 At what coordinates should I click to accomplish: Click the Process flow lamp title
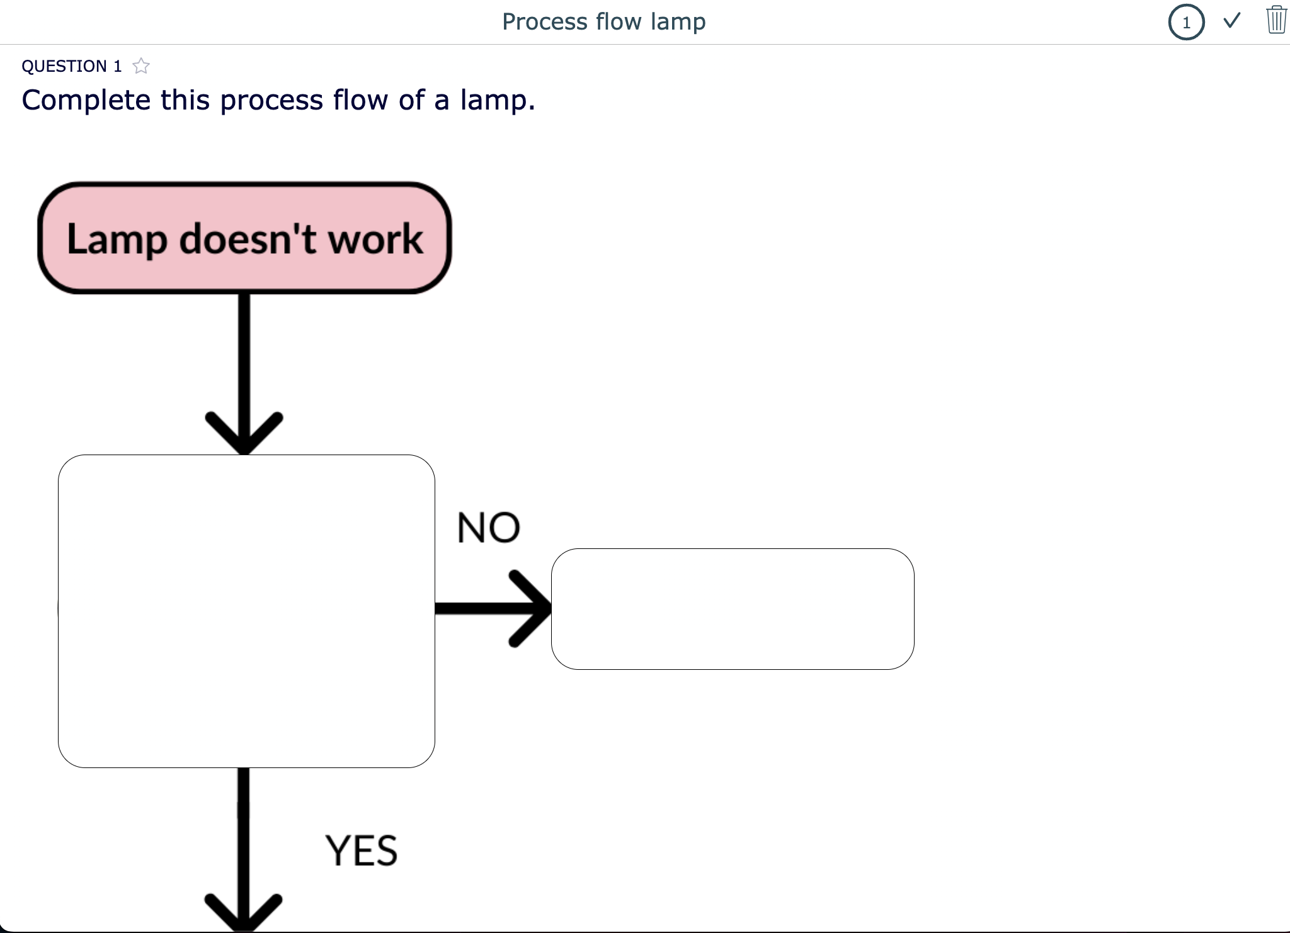pyautogui.click(x=604, y=21)
